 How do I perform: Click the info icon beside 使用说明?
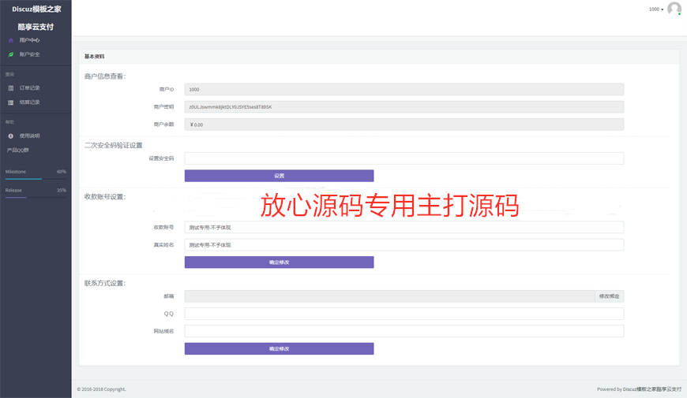11,136
